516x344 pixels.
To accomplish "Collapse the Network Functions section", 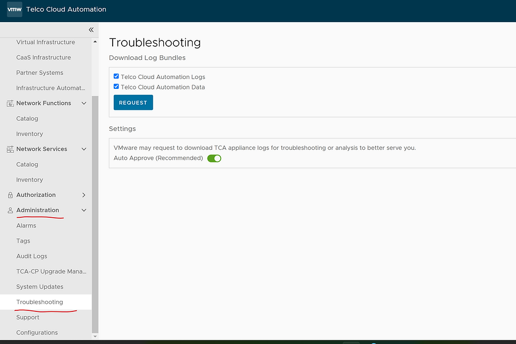I will click(83, 103).
